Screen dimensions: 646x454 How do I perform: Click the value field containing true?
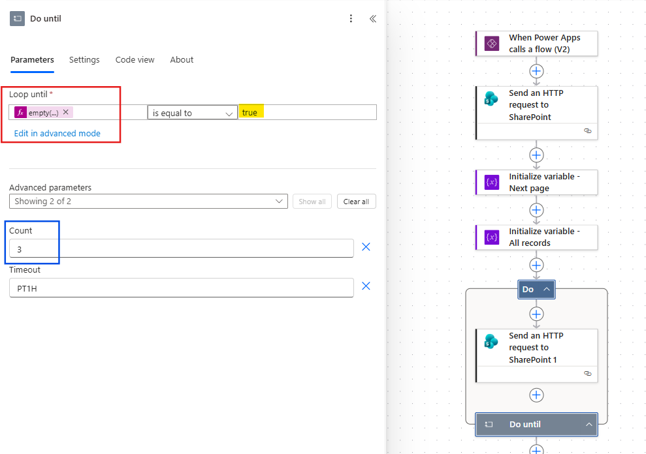tap(308, 112)
